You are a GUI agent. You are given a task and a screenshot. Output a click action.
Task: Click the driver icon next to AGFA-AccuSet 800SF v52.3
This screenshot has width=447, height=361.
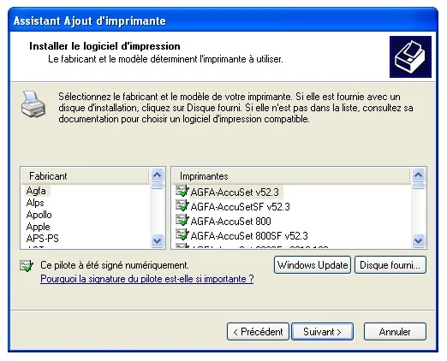click(x=182, y=234)
